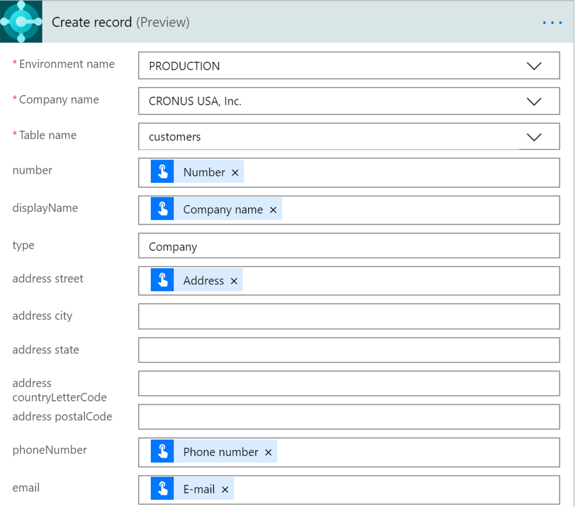Click the address countryLetterCode label
The height and width of the screenshot is (507, 575).
pos(59,390)
